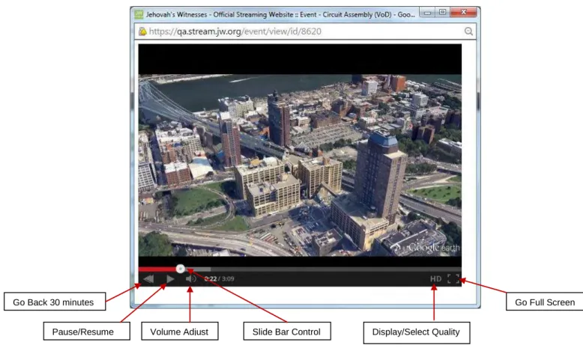Click the magnifier icon in the address bar
This screenshot has height=351, width=583.
coord(468,31)
